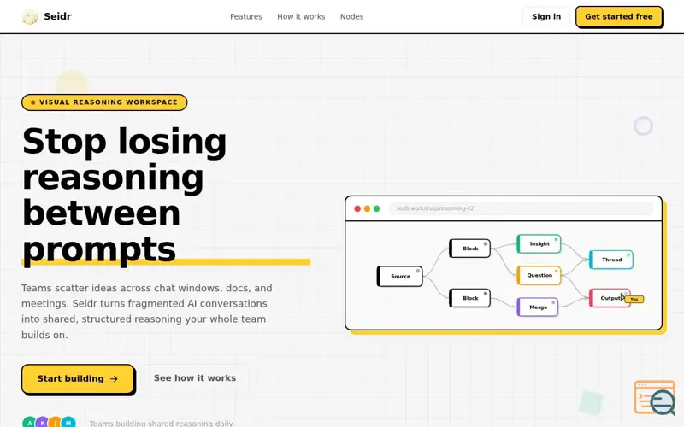This screenshot has height=427, width=684.
Task: Click See how it works button
Action: click(195, 378)
